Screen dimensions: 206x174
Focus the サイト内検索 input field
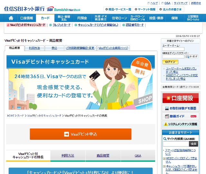pos(176,144)
